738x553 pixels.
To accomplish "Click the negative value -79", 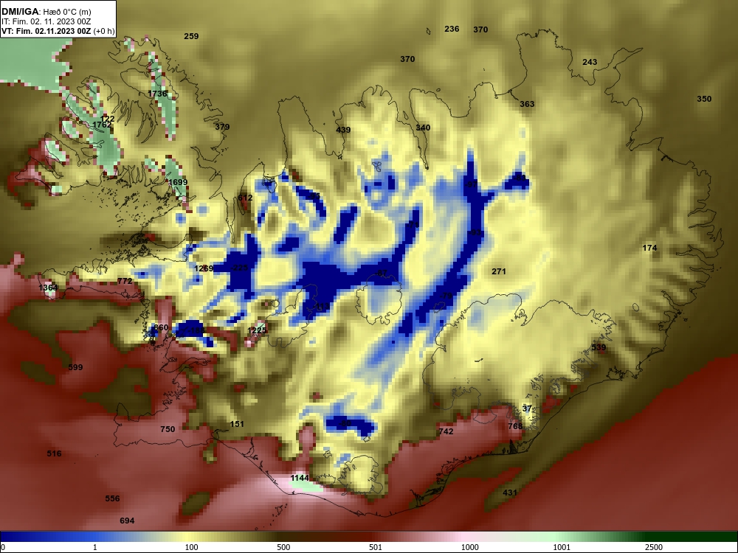I will pos(445,296).
